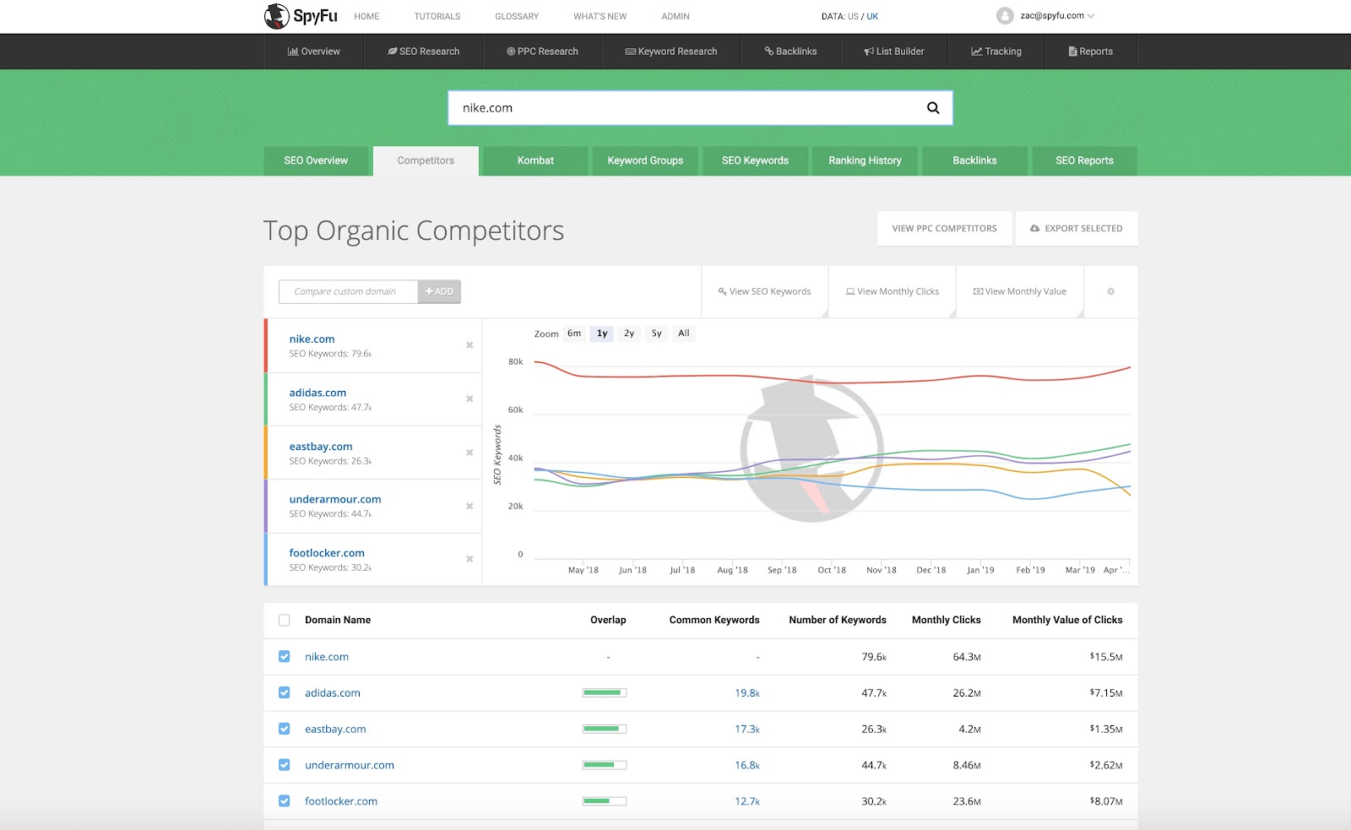The image size is (1351, 830).
Task: Open the Tracking menu
Action: point(996,52)
